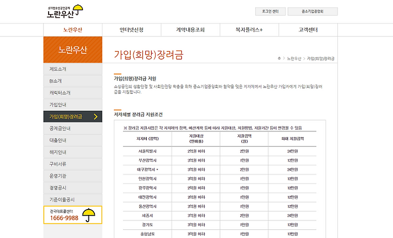Image resolution: width=393 pixels, height=238 pixels.
Task: Select 캐릭터소개 in the sidebar
Action: tap(73, 93)
